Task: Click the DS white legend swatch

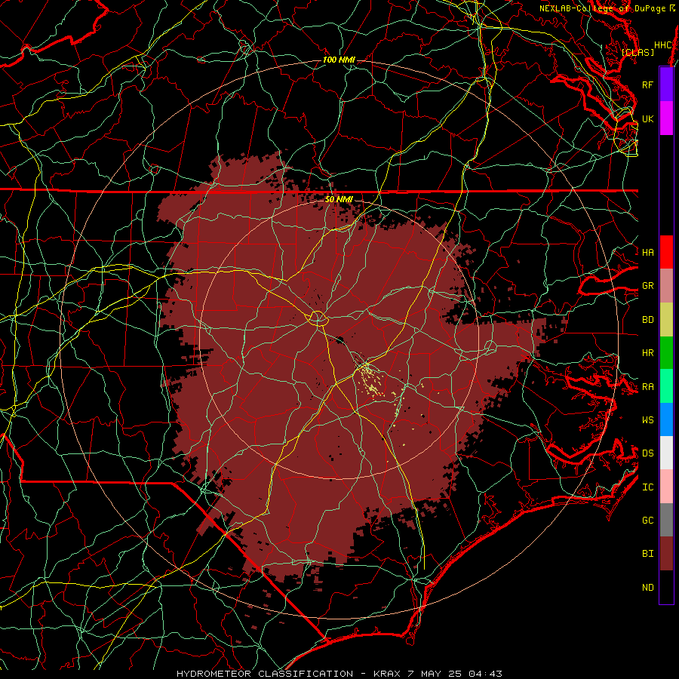Action: pos(666,453)
